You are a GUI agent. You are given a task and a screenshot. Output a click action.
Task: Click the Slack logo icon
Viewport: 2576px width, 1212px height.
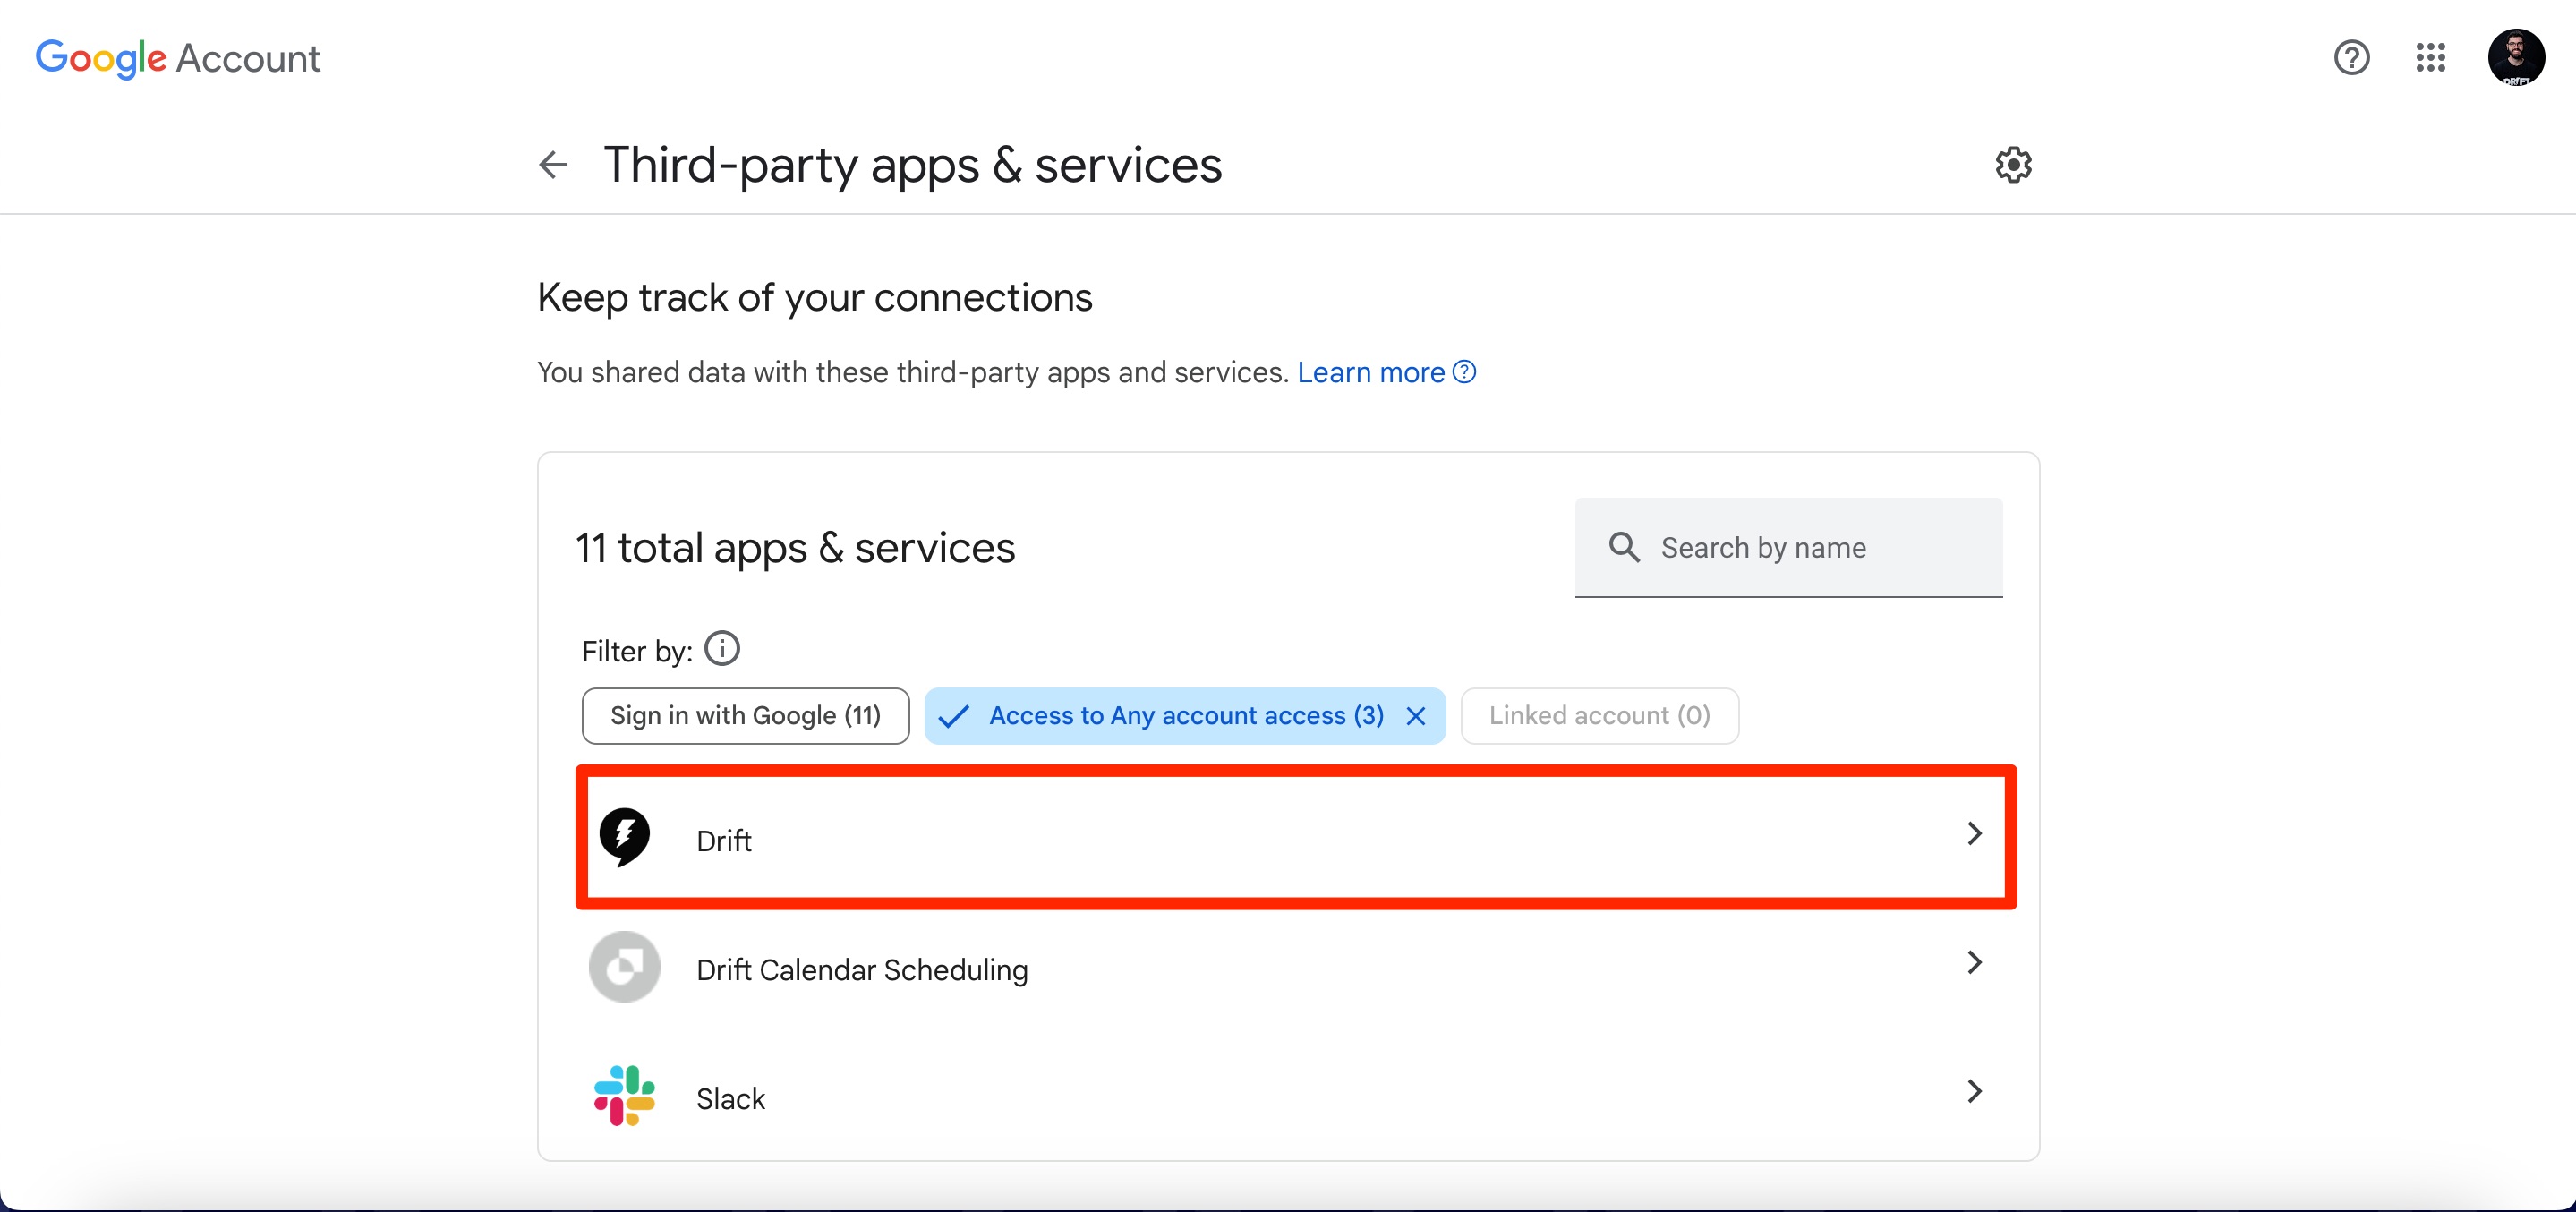[x=624, y=1095]
